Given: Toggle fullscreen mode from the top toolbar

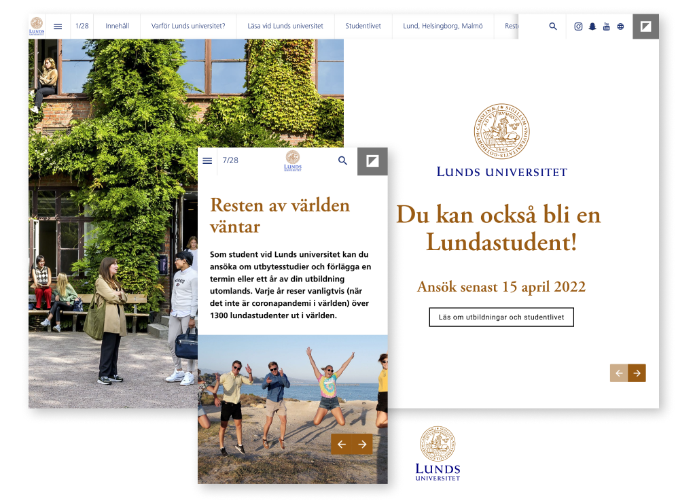Looking at the screenshot, I should pyautogui.click(x=644, y=27).
